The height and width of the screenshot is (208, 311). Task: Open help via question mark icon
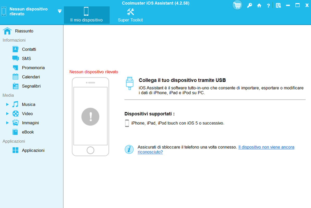coord(268,6)
